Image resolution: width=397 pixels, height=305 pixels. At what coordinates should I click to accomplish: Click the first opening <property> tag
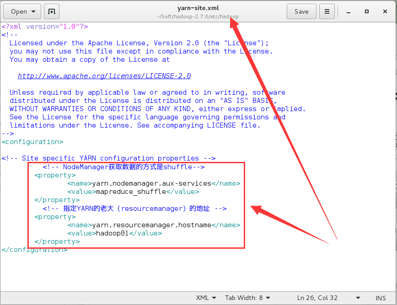point(55,175)
